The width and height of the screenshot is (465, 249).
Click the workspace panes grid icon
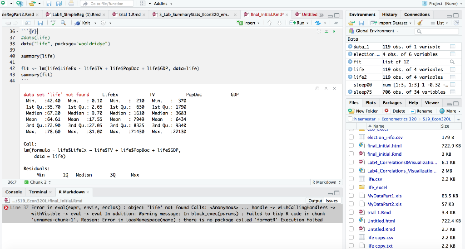coord(143,4)
